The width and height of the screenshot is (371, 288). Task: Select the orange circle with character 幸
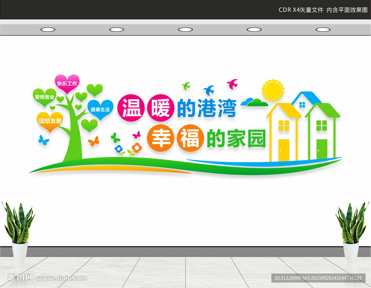point(161,138)
